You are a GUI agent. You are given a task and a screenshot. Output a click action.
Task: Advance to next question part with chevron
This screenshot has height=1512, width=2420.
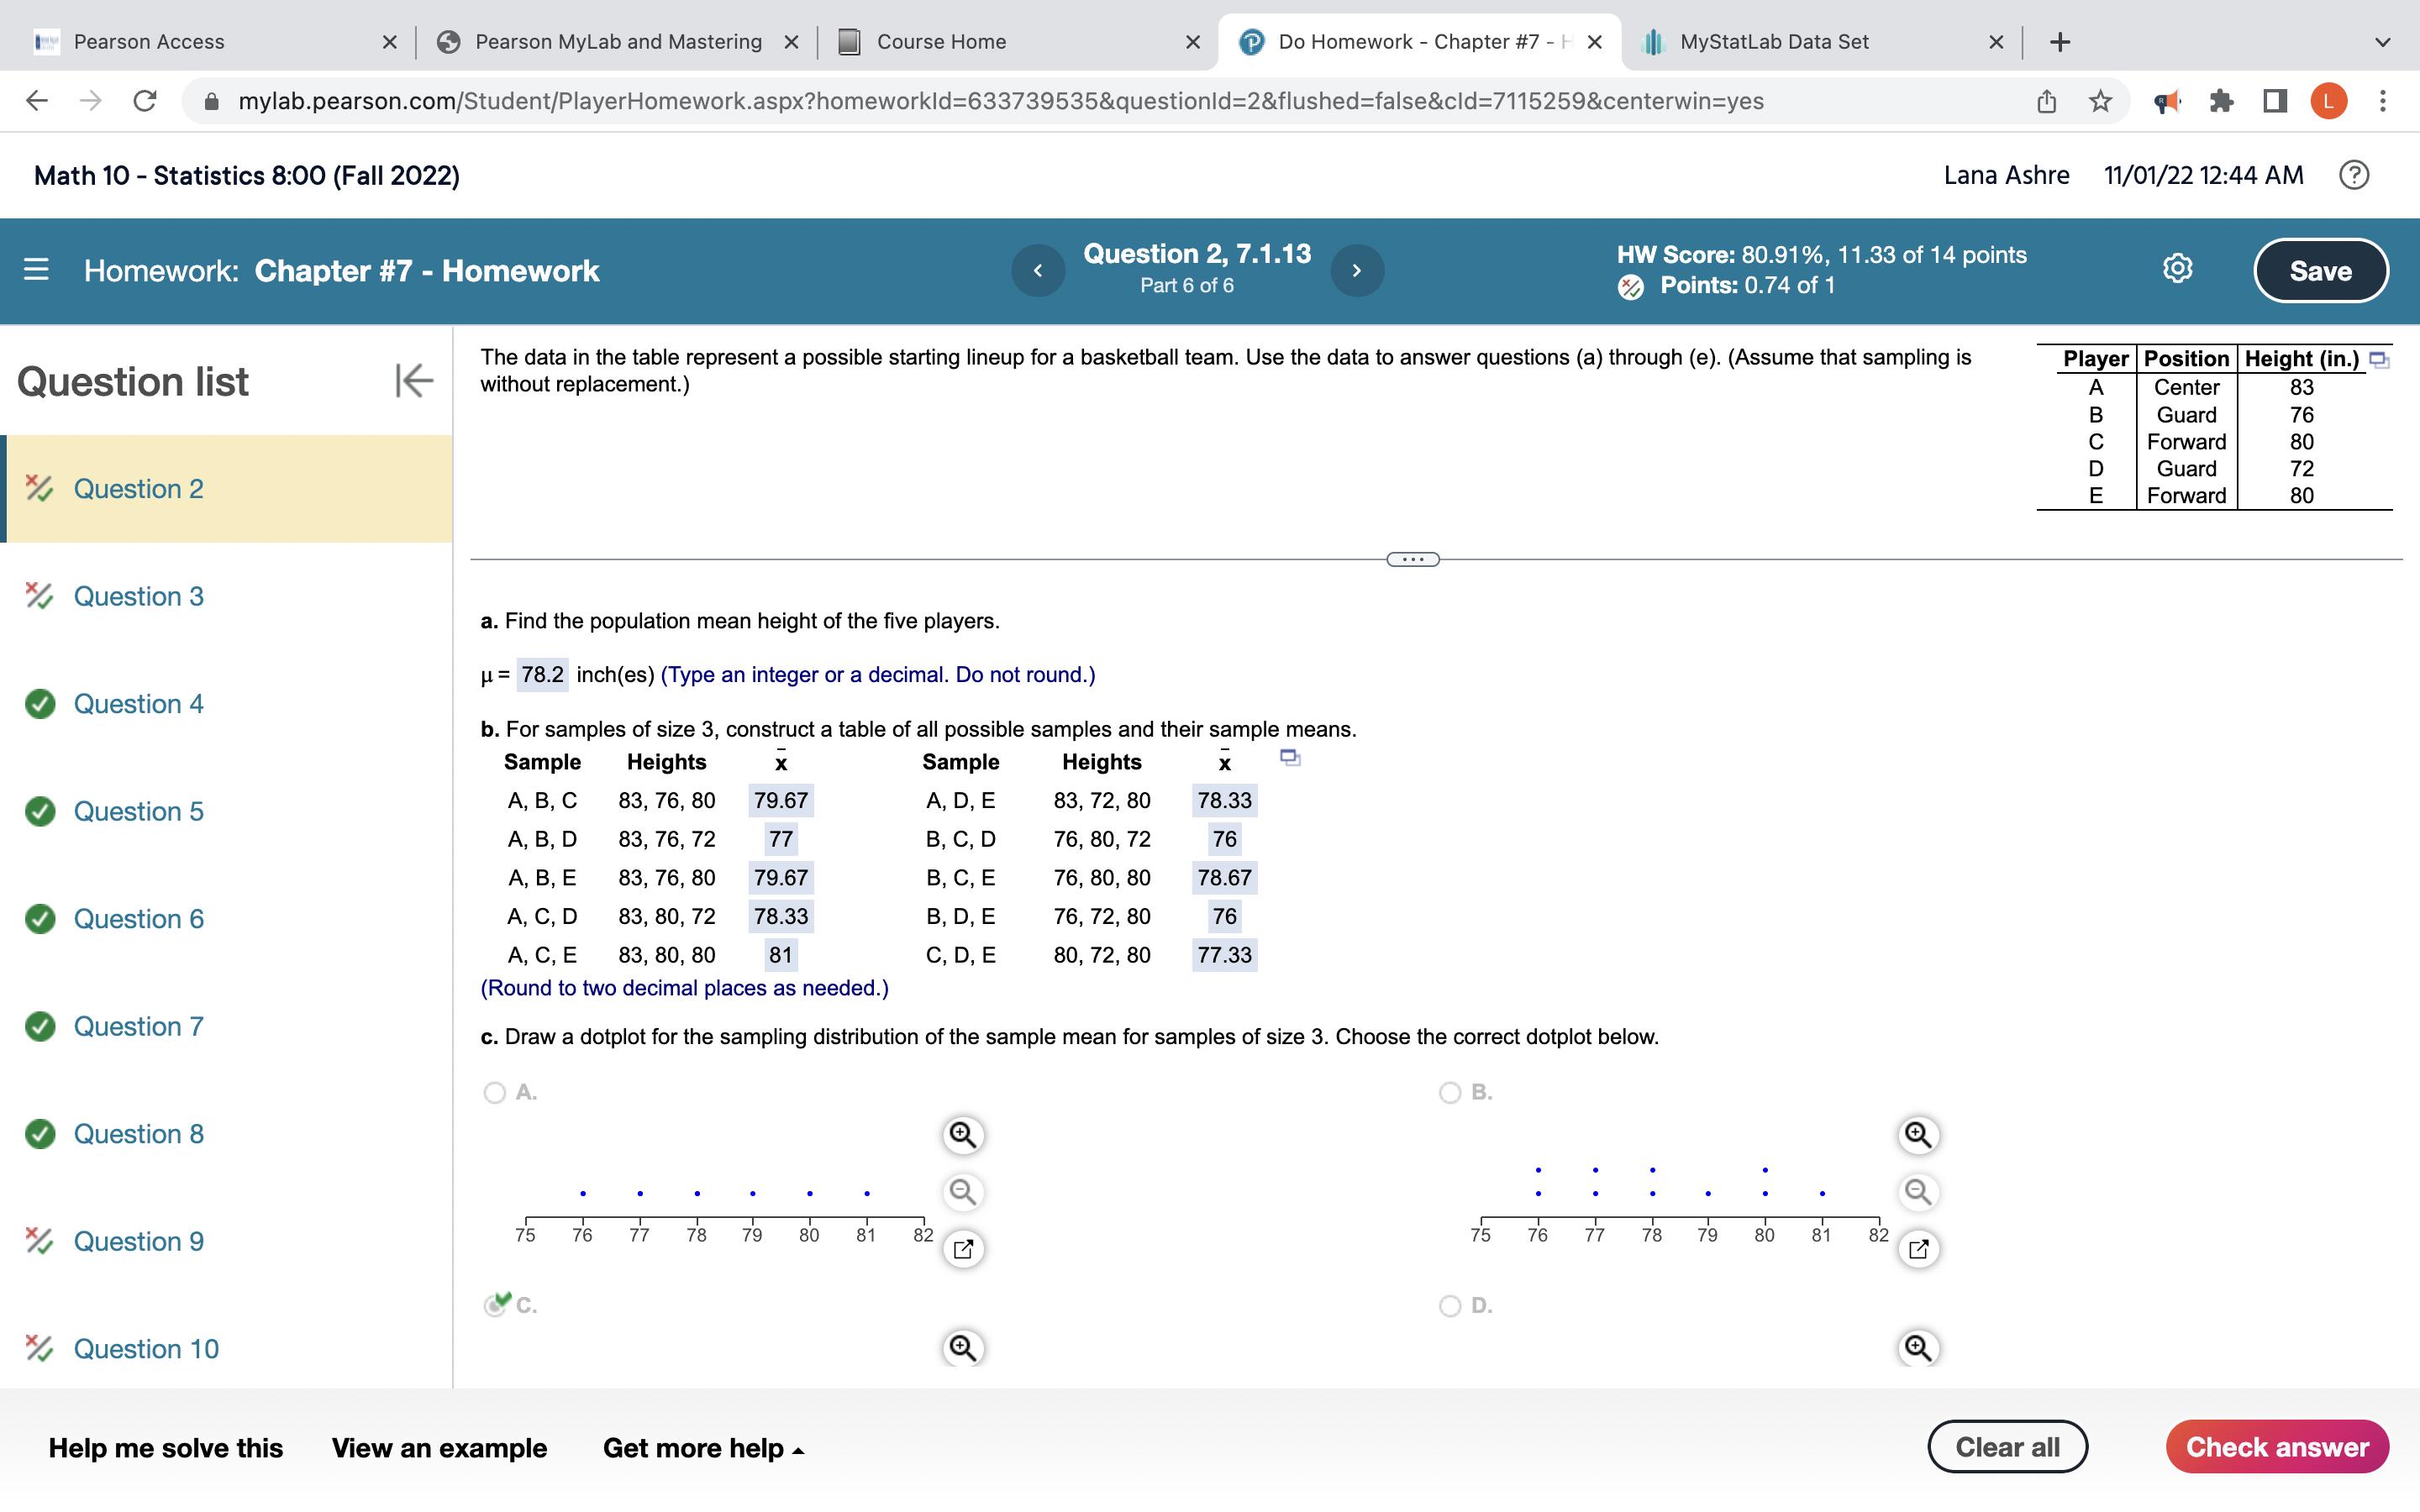(x=1356, y=270)
